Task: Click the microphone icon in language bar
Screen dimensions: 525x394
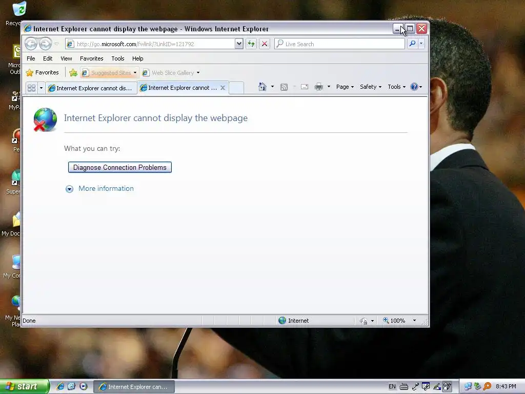Action: click(x=415, y=386)
